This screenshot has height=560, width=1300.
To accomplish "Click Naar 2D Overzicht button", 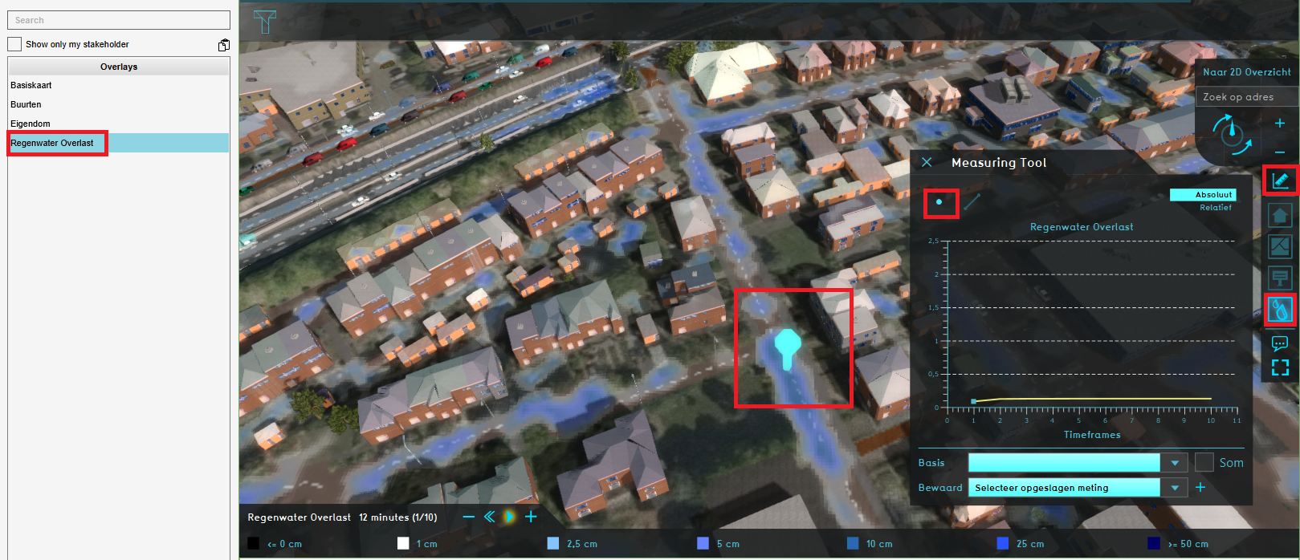I will (x=1246, y=72).
